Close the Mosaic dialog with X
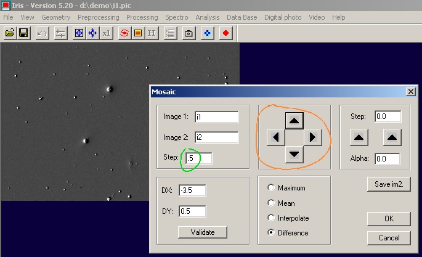Screen dimensions: 422x257 [411, 92]
